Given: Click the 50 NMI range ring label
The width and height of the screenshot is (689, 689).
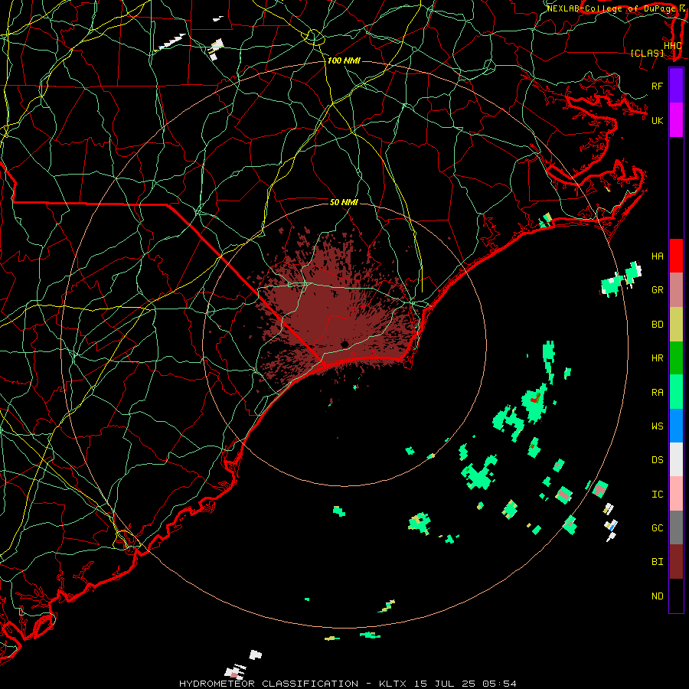Looking at the screenshot, I should pos(344,202).
